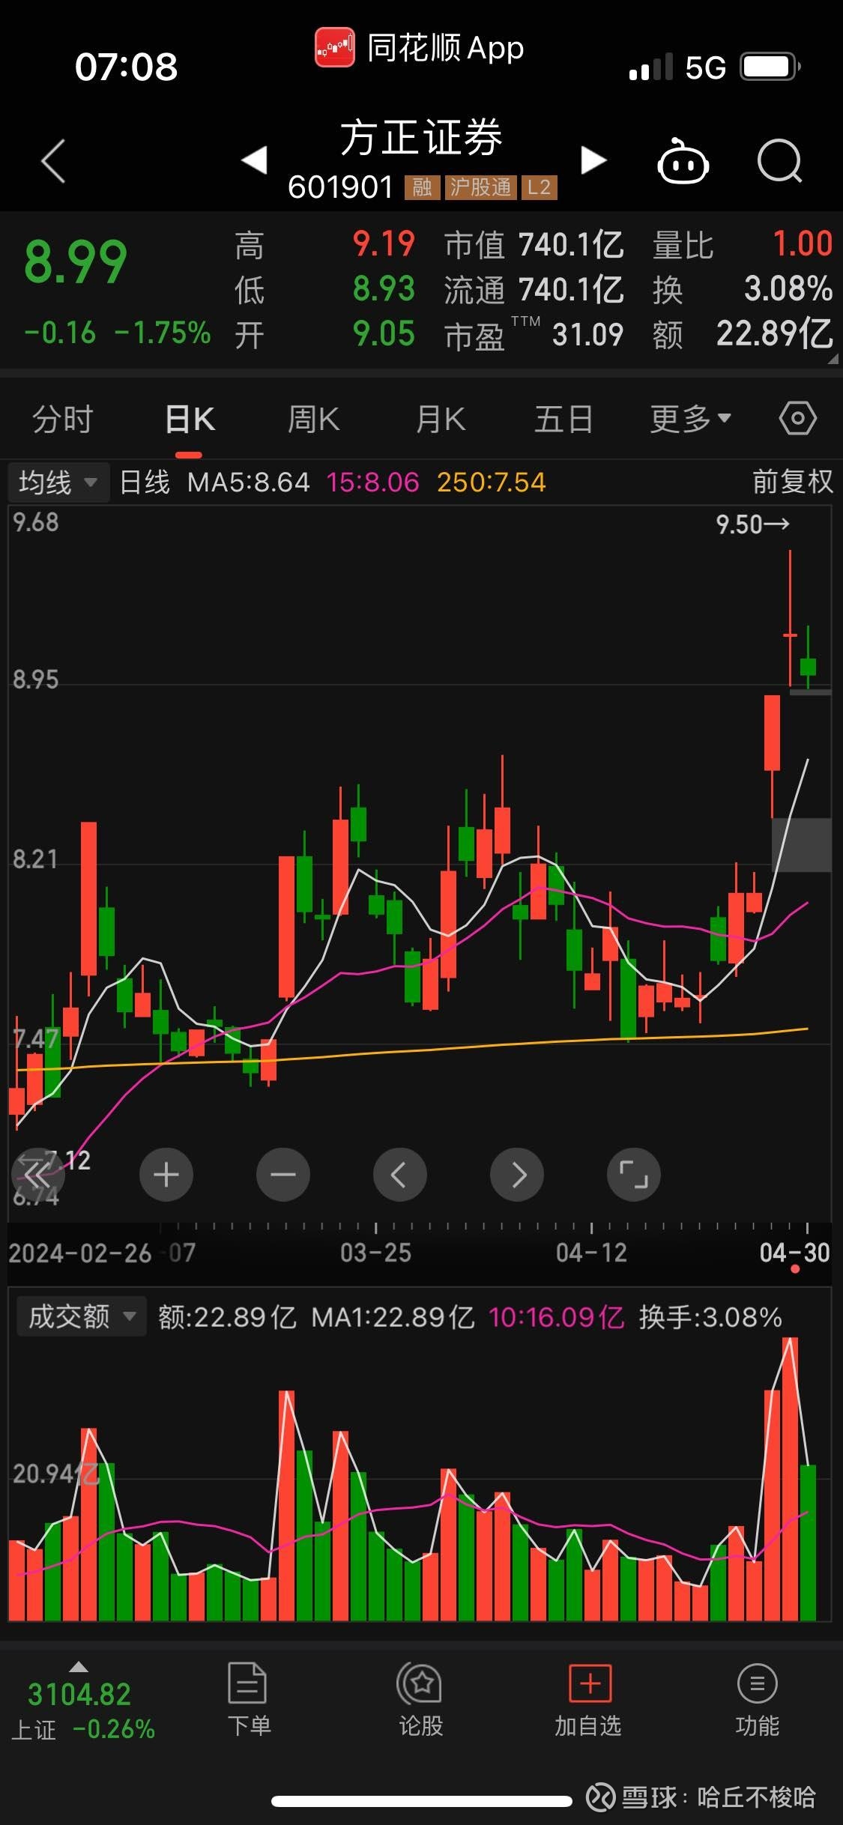
Task: Tap 换手:3.08% in volume panel
Action: coord(710,1317)
